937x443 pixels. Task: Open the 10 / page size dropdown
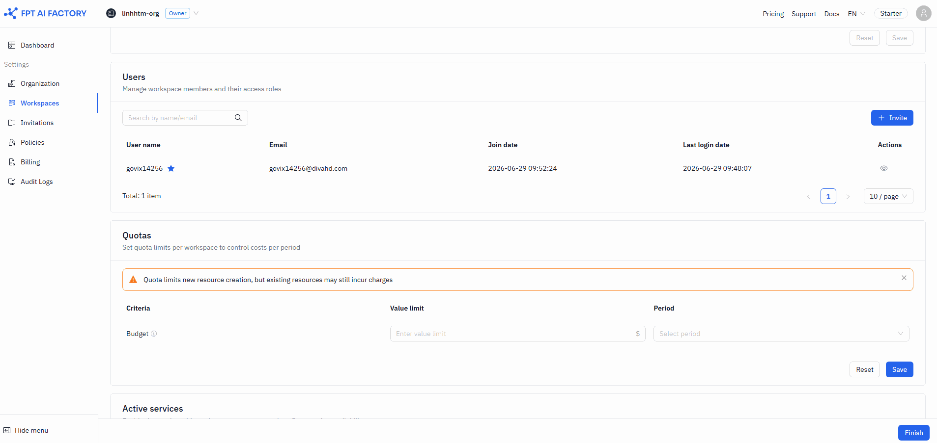(888, 196)
